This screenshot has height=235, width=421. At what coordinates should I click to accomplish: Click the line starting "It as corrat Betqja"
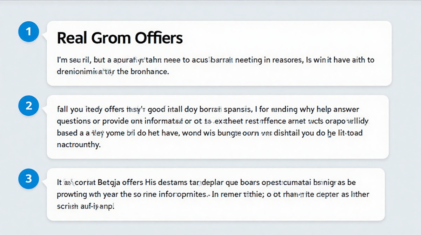pyautogui.click(x=207, y=183)
